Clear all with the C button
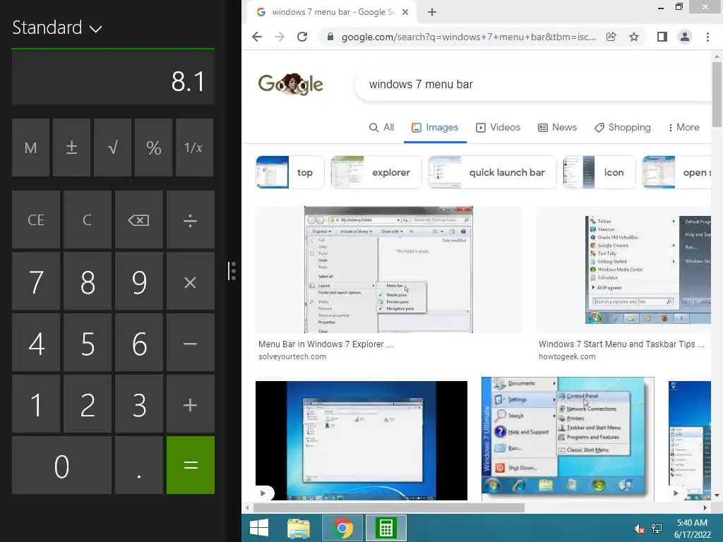 coord(87,220)
